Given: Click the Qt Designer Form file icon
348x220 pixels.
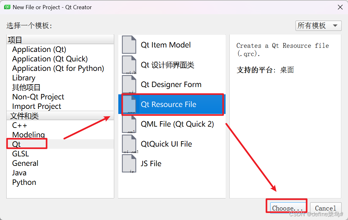Looking at the screenshot, I should [x=129, y=84].
